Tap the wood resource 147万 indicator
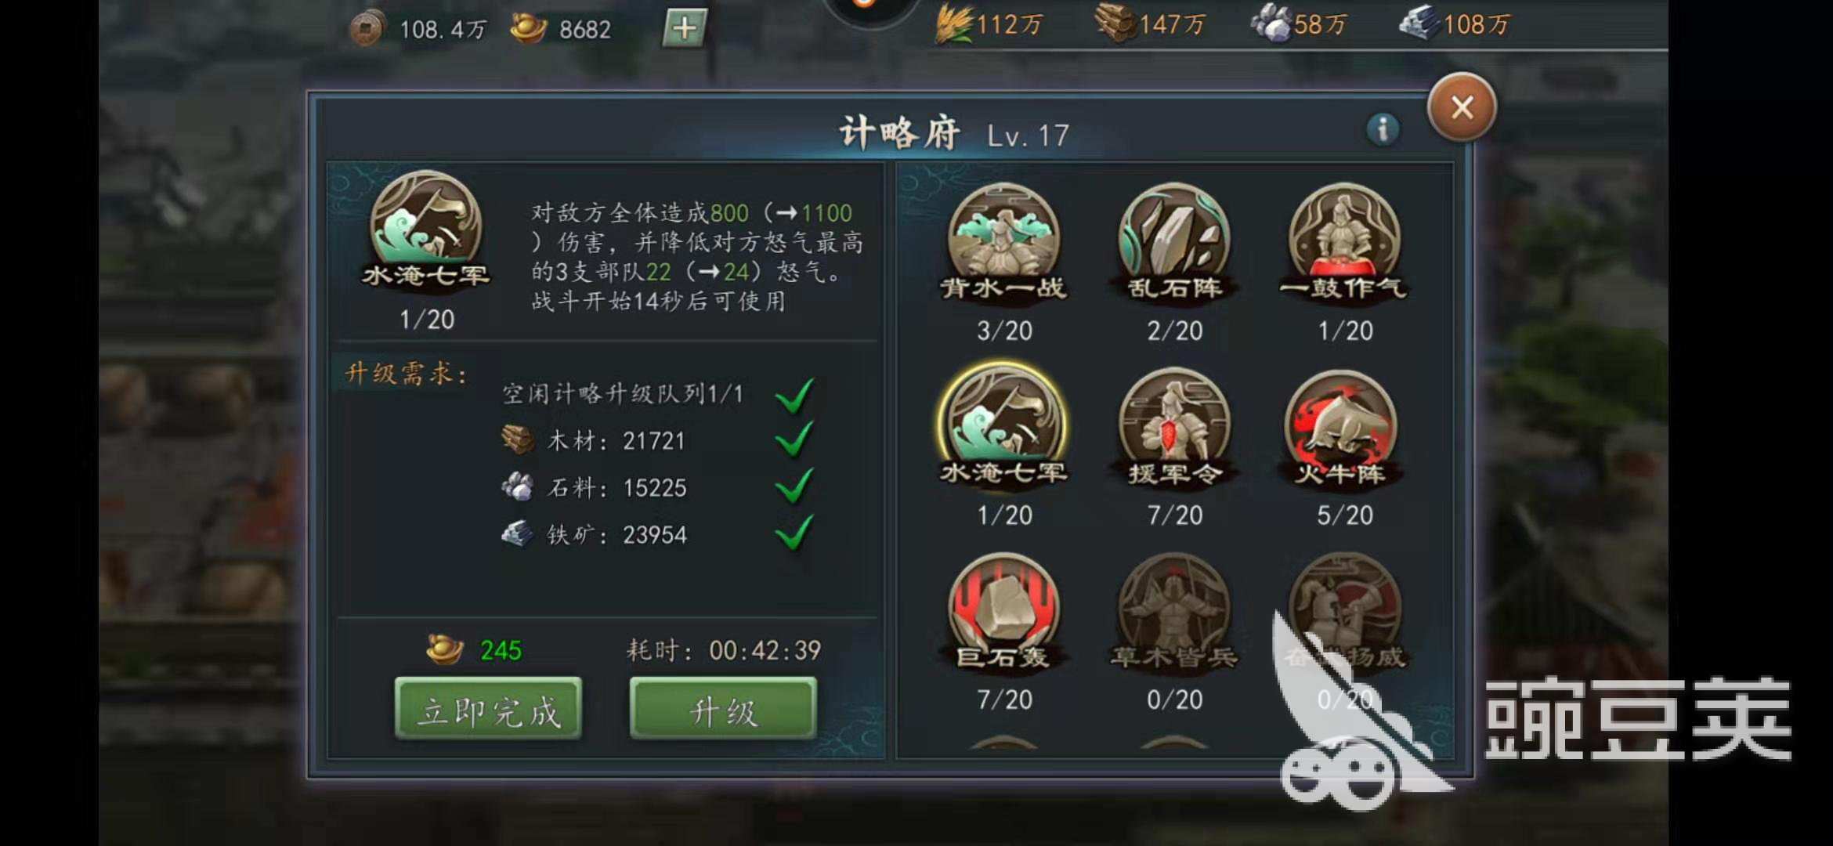The height and width of the screenshot is (846, 1833). pyautogui.click(x=1151, y=24)
